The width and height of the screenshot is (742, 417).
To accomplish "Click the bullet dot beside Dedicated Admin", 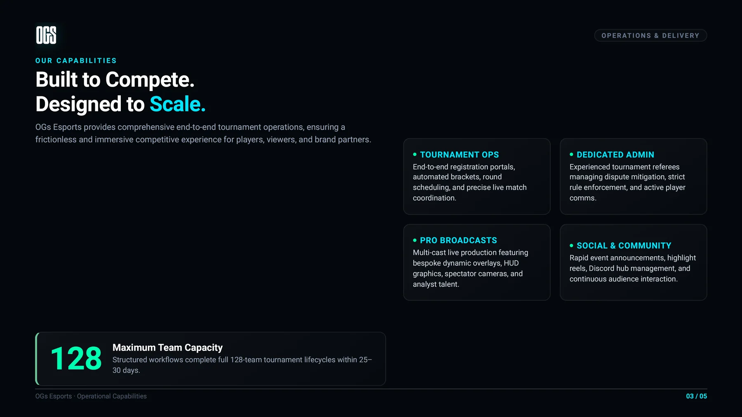I will pyautogui.click(x=571, y=155).
